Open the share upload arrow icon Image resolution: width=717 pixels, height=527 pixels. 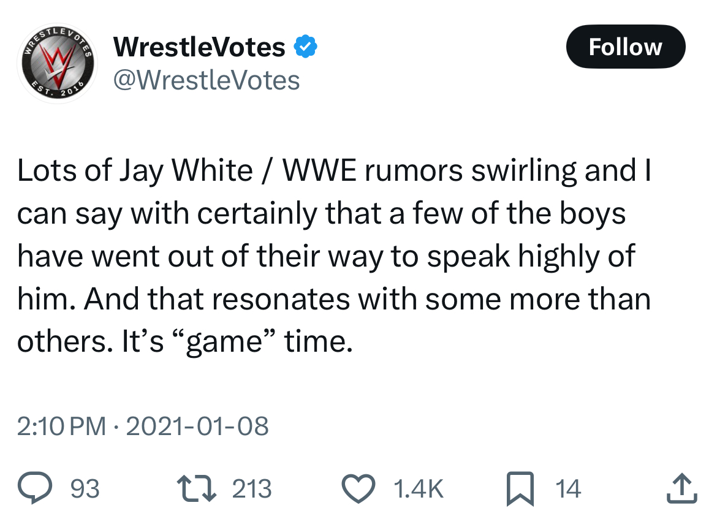[x=680, y=488]
